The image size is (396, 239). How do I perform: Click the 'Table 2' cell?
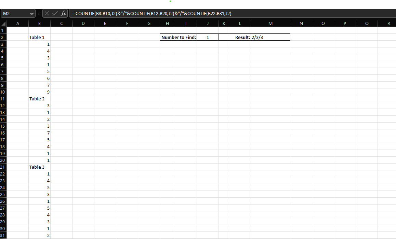(39, 99)
